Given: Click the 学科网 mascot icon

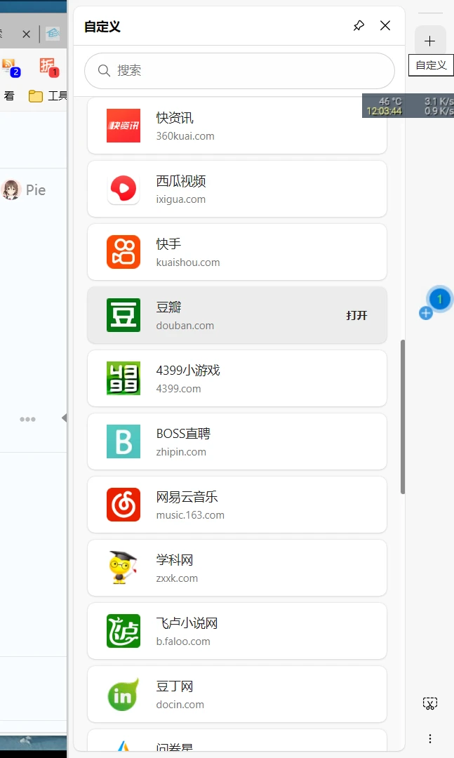Looking at the screenshot, I should (x=123, y=568).
